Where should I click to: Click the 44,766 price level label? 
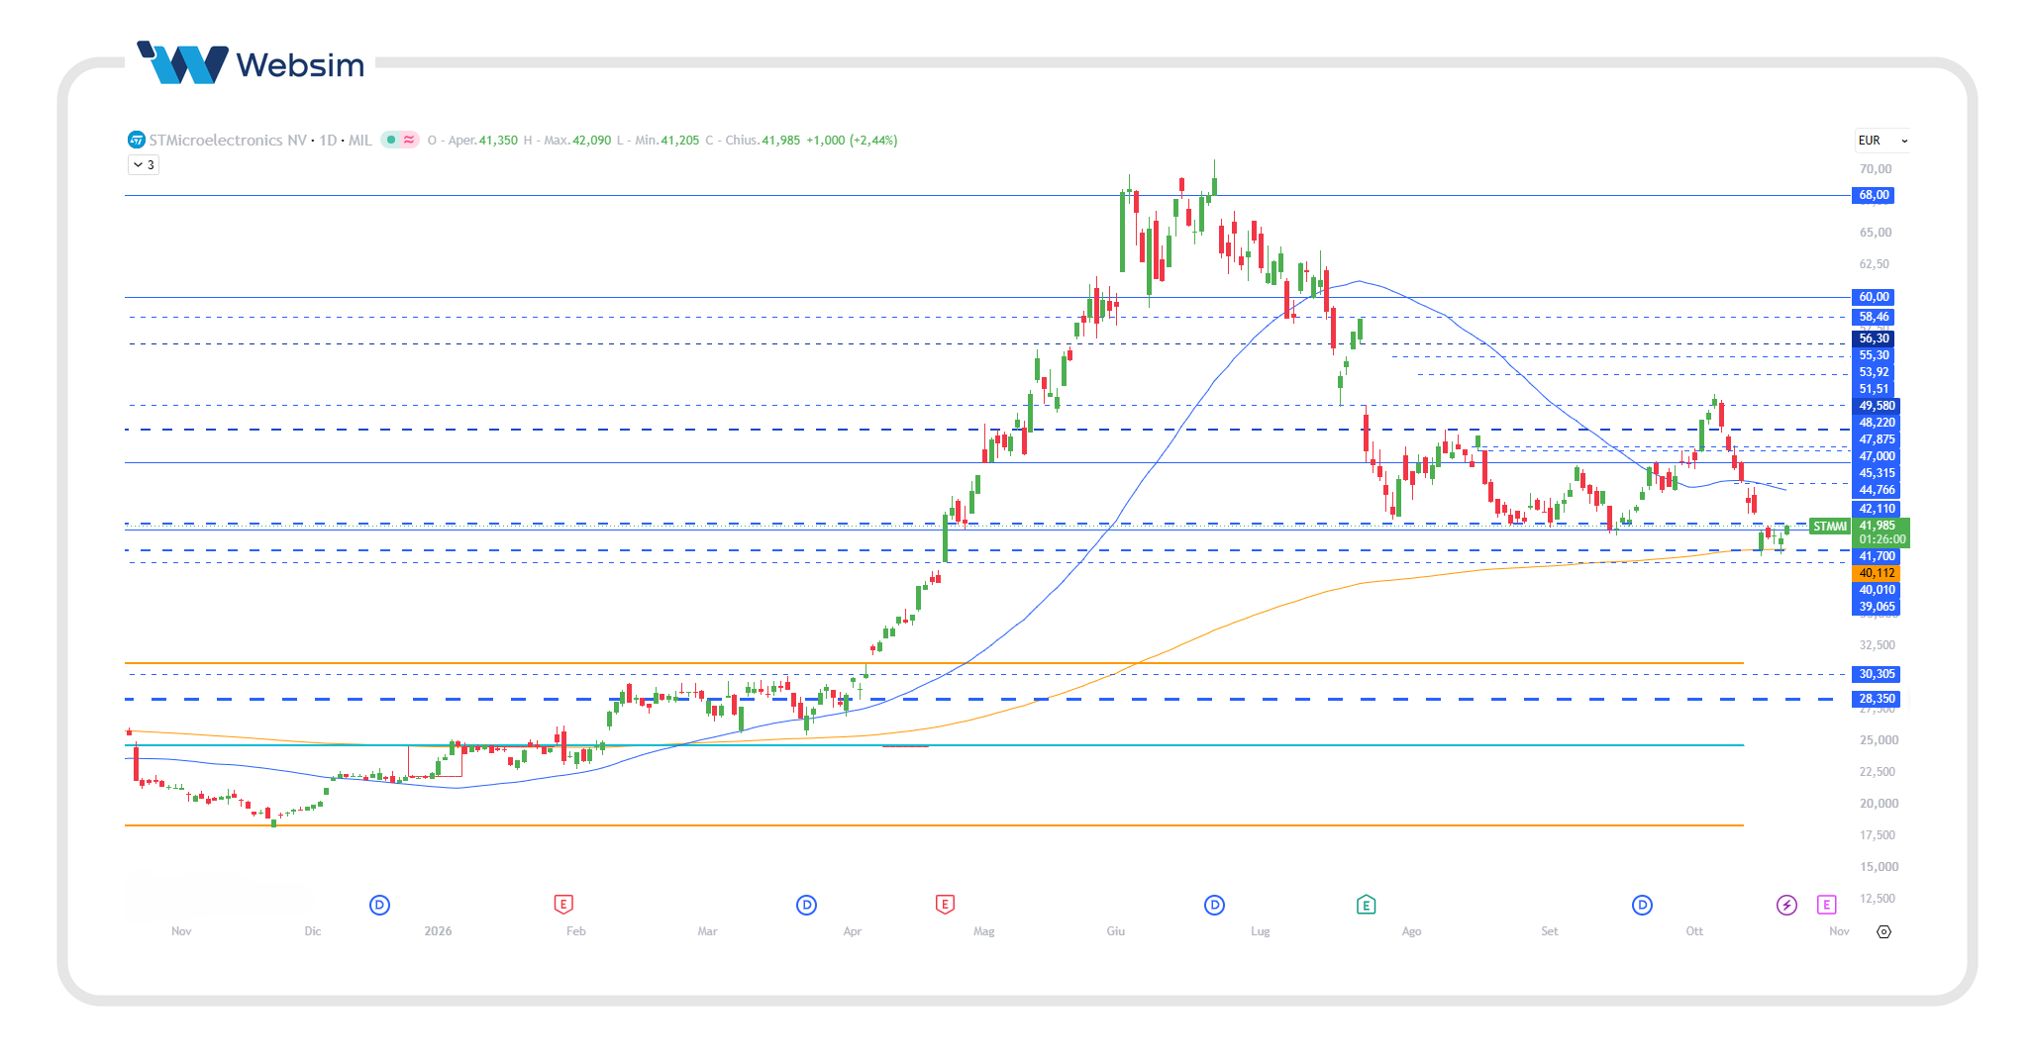click(x=1876, y=490)
